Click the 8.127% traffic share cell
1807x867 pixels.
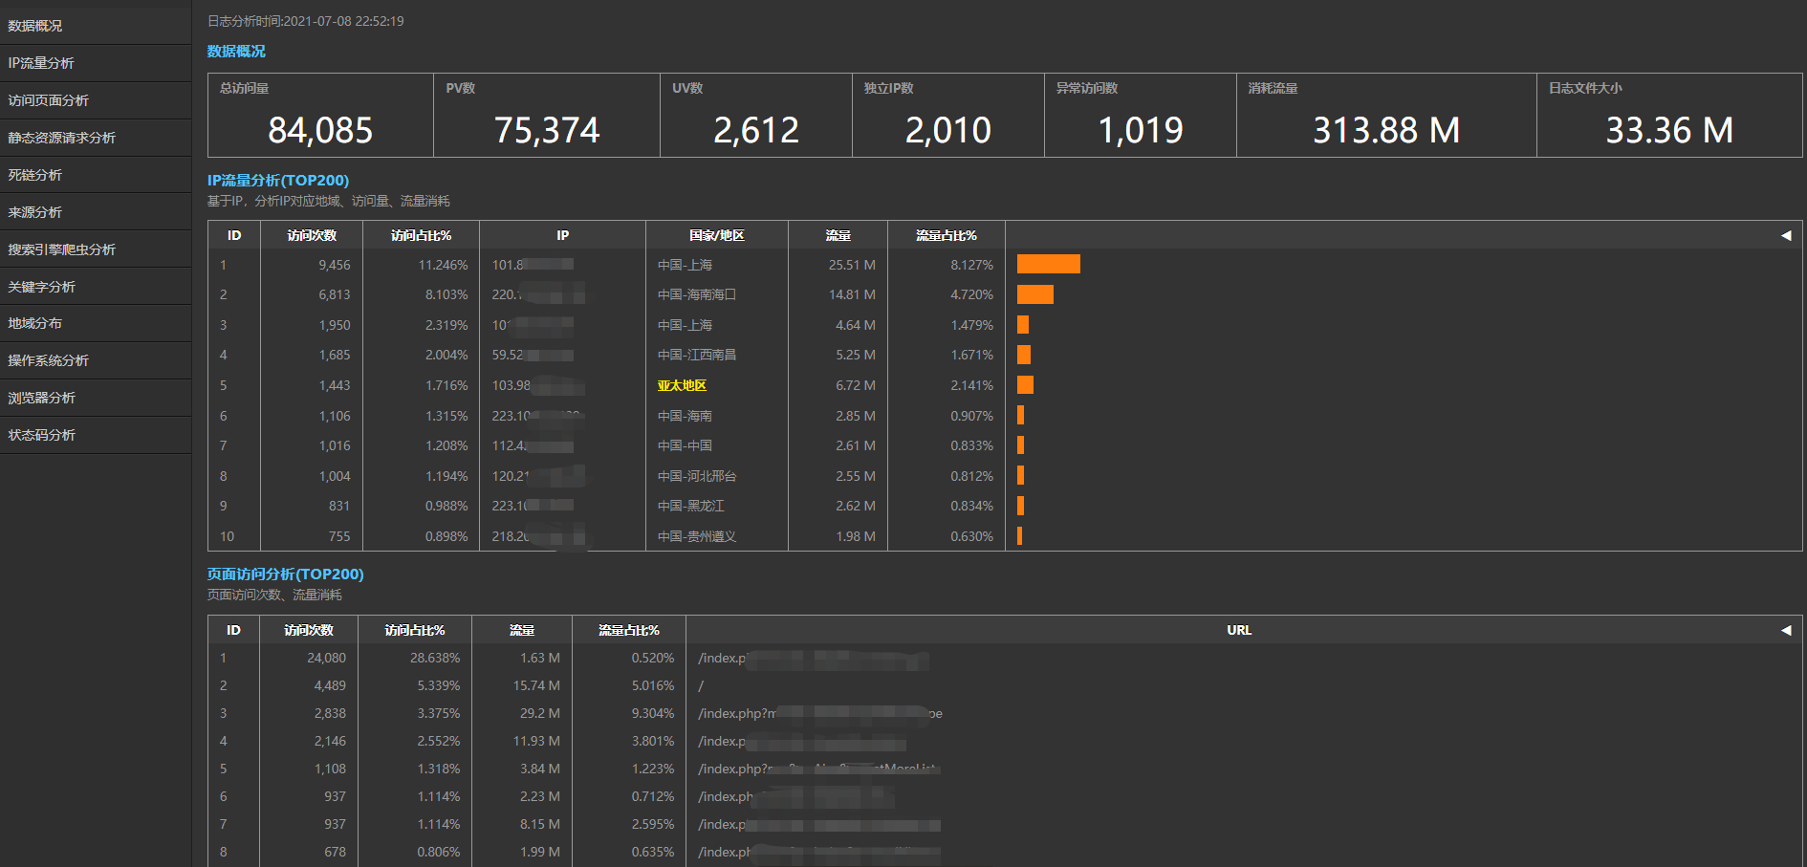tap(971, 265)
